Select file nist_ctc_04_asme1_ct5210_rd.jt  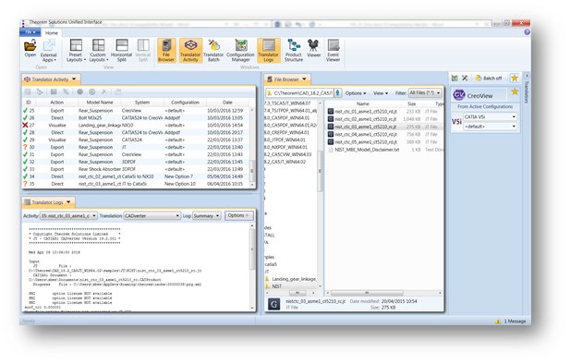[x=384, y=134]
